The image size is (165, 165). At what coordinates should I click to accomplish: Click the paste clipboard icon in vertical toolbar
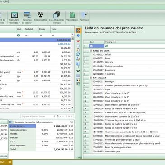tap(78, 50)
